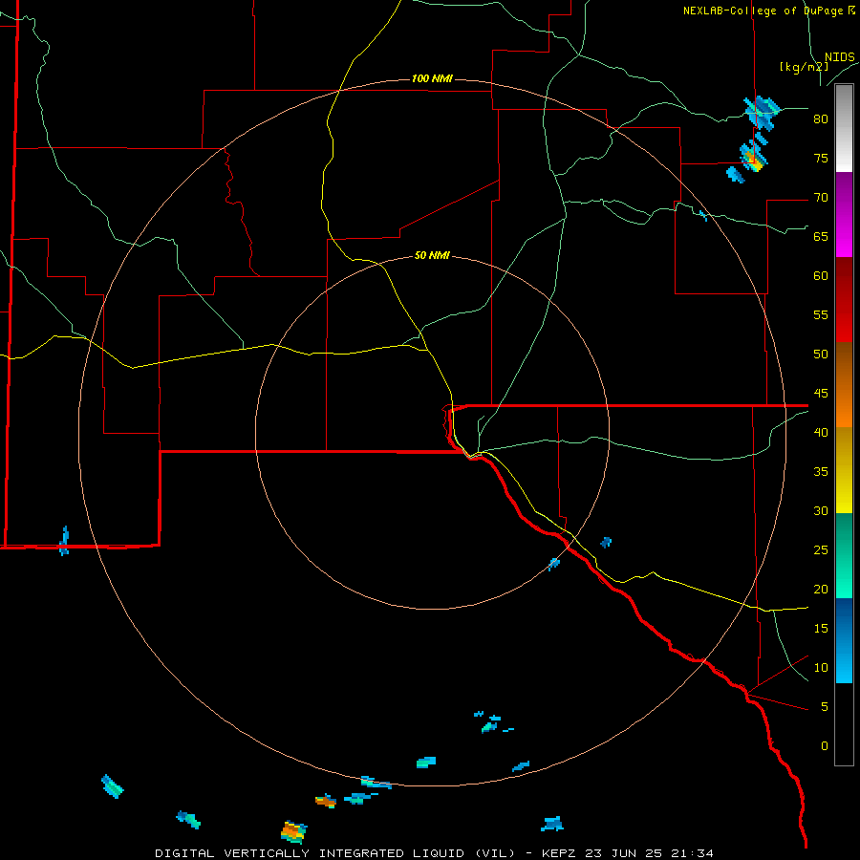
Task: Click the 15 value on the scale
Action: [x=821, y=628]
